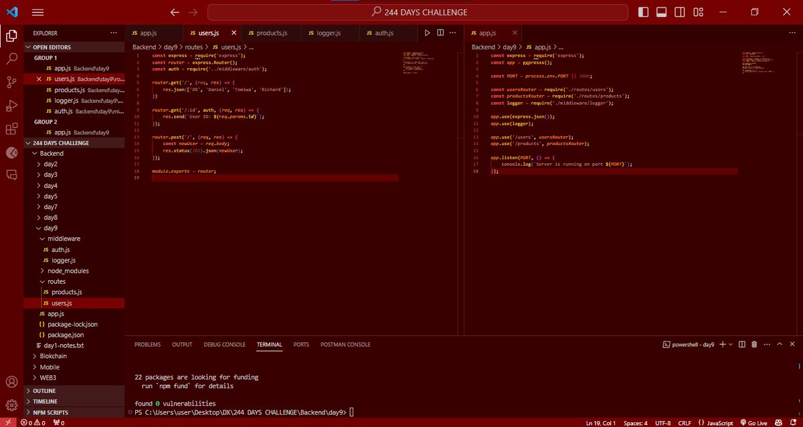This screenshot has width=803, height=427.
Task: Expand the TIMELINE section
Action: tap(74, 402)
